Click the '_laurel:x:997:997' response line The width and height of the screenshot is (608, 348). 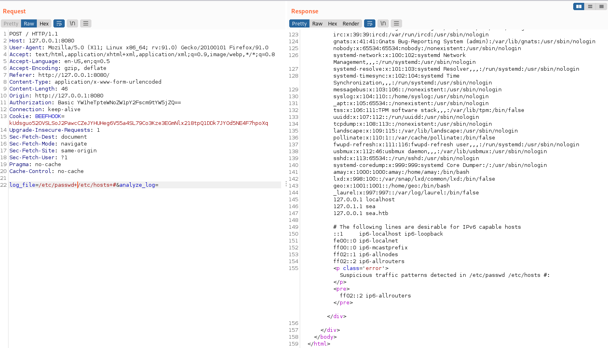[x=406, y=192]
